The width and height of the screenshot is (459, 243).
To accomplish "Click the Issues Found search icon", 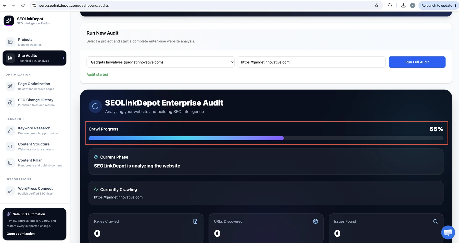I will (436, 221).
